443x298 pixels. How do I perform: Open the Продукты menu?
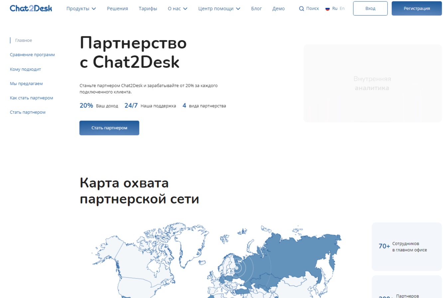[x=78, y=9]
